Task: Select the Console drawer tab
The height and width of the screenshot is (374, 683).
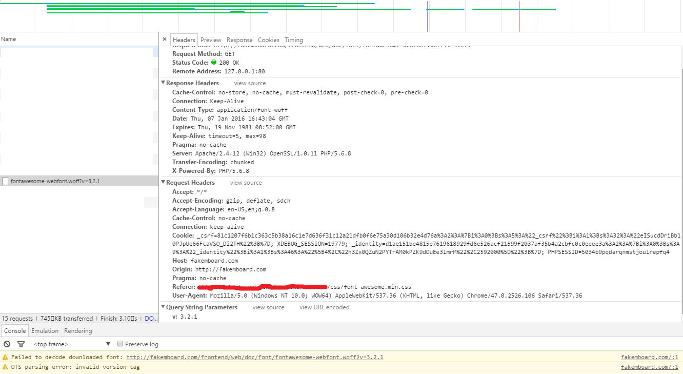Action: coord(15,331)
